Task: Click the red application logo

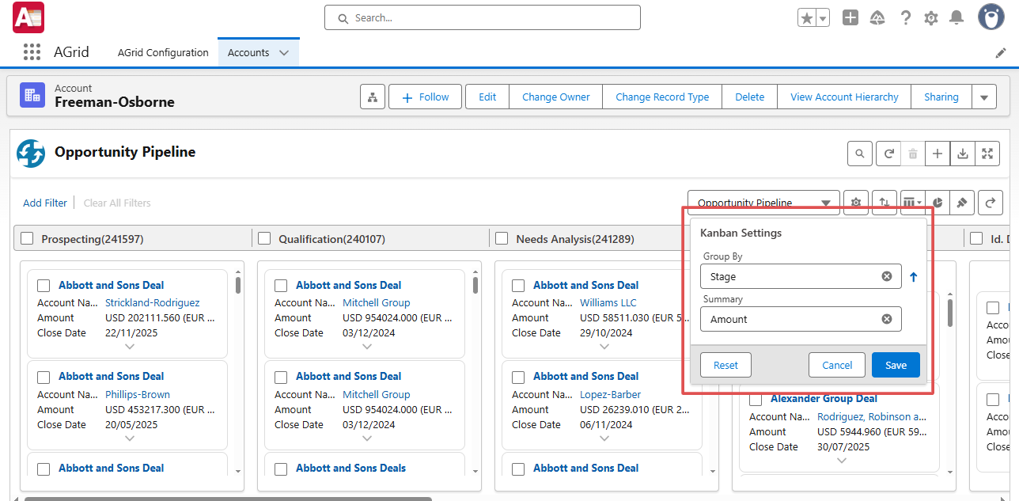Action: [28, 17]
